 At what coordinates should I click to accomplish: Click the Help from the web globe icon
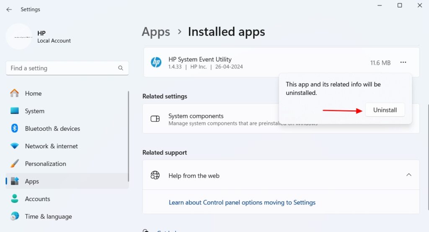point(155,175)
